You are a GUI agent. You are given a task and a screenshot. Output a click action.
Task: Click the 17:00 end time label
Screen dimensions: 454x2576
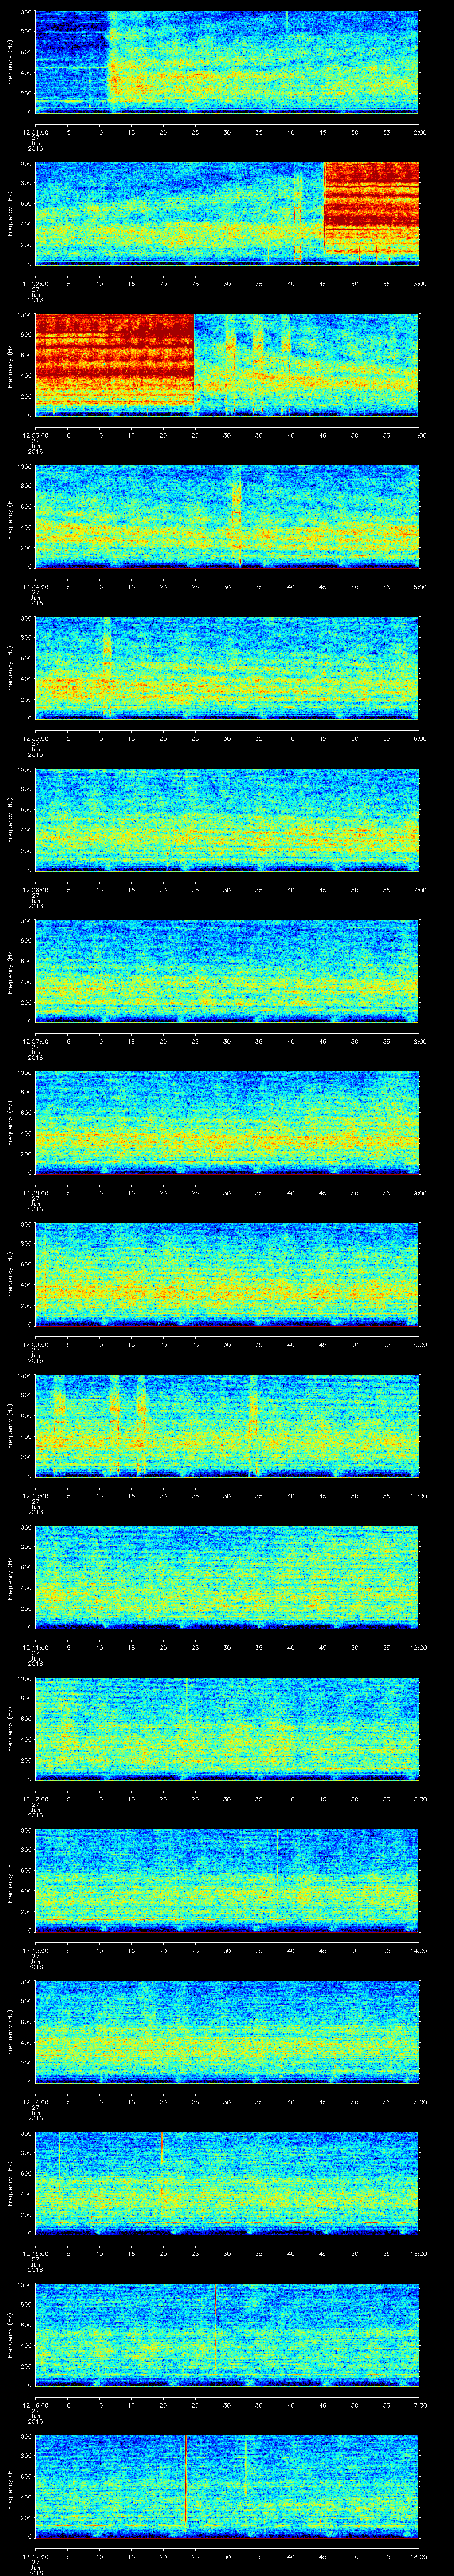tap(418, 2404)
